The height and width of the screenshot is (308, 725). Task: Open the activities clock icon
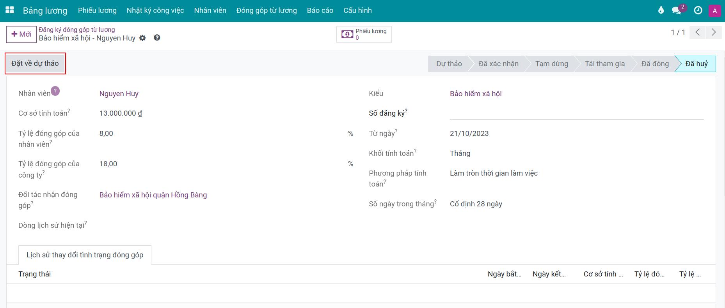click(698, 11)
